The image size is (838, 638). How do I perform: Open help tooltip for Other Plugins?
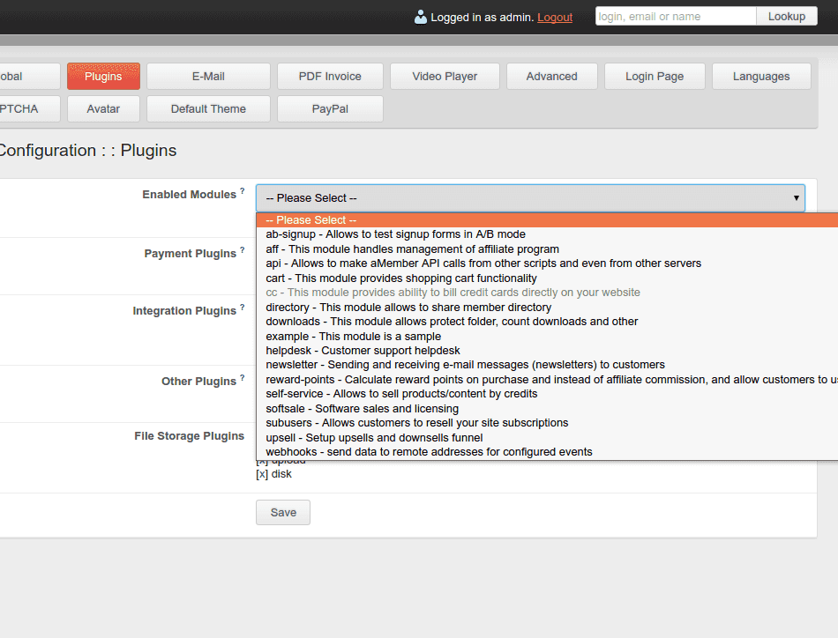pos(242,377)
